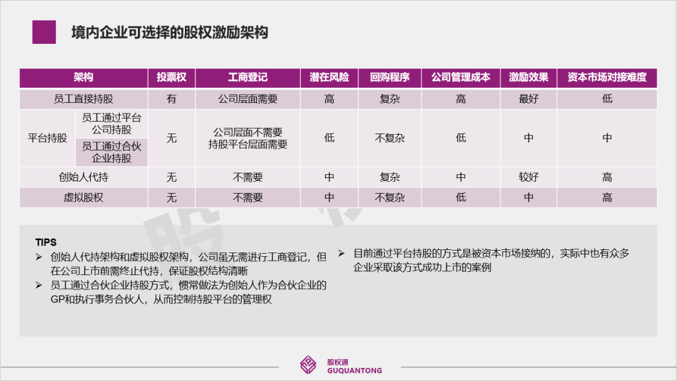Select the tip line 企业采取该方式成功上市的案例
Screen dimensions: 677x381
click(x=422, y=268)
